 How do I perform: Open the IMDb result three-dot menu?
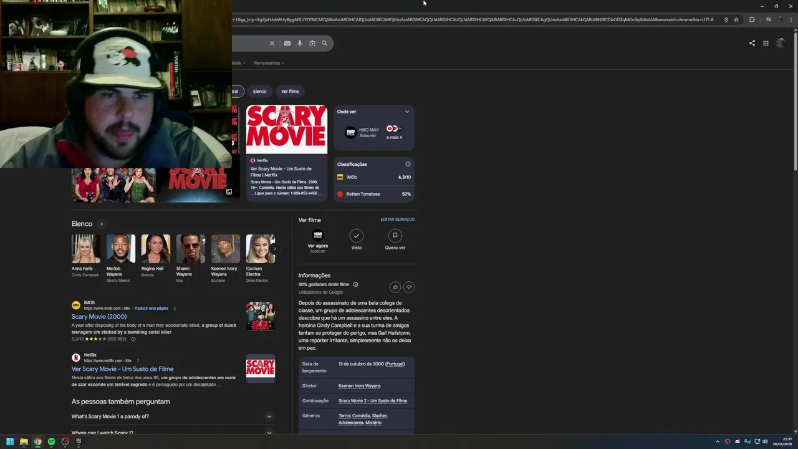(175, 308)
